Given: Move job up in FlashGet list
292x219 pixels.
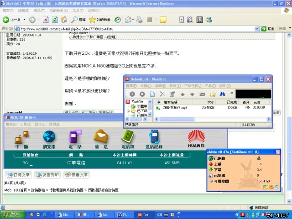Looking at the screenshot, I should tap(182, 94).
